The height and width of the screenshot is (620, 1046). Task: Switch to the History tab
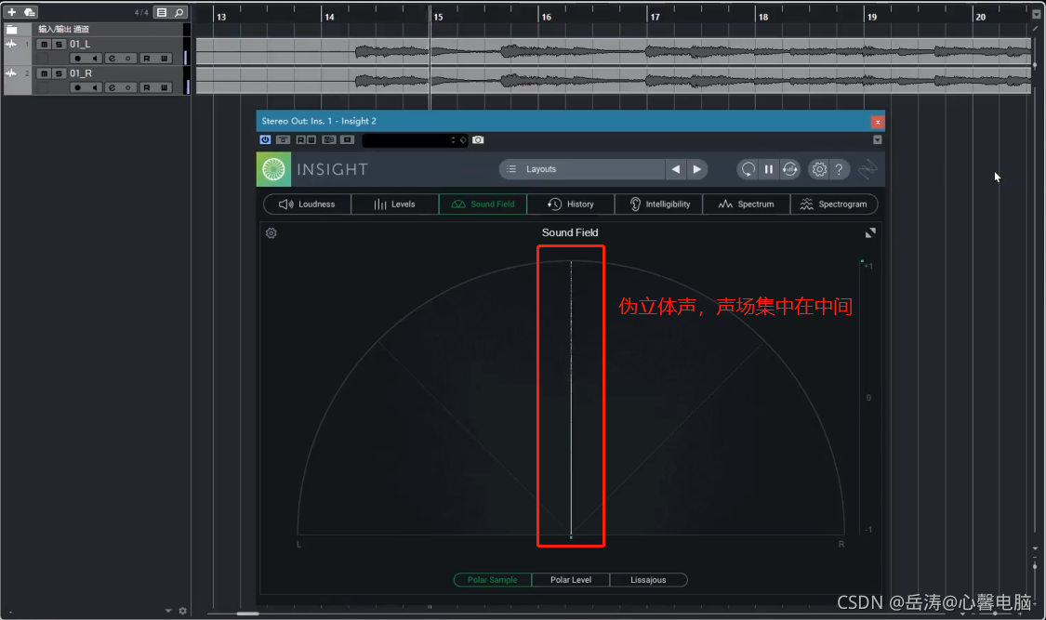571,204
